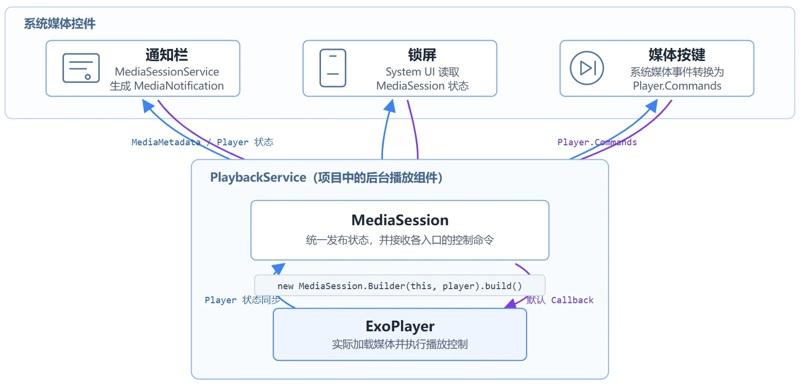This screenshot has width=800, height=386.
Task: Click the play-next icon in 媒体按键
Action: pyautogui.click(x=587, y=68)
